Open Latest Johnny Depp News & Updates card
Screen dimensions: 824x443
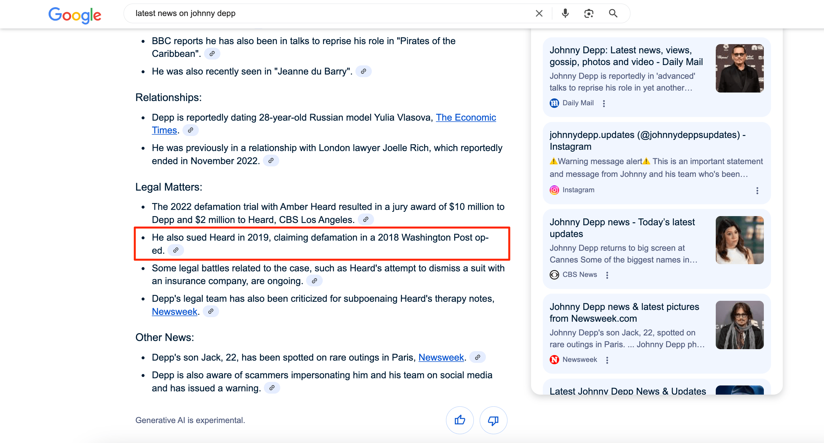tap(657, 387)
